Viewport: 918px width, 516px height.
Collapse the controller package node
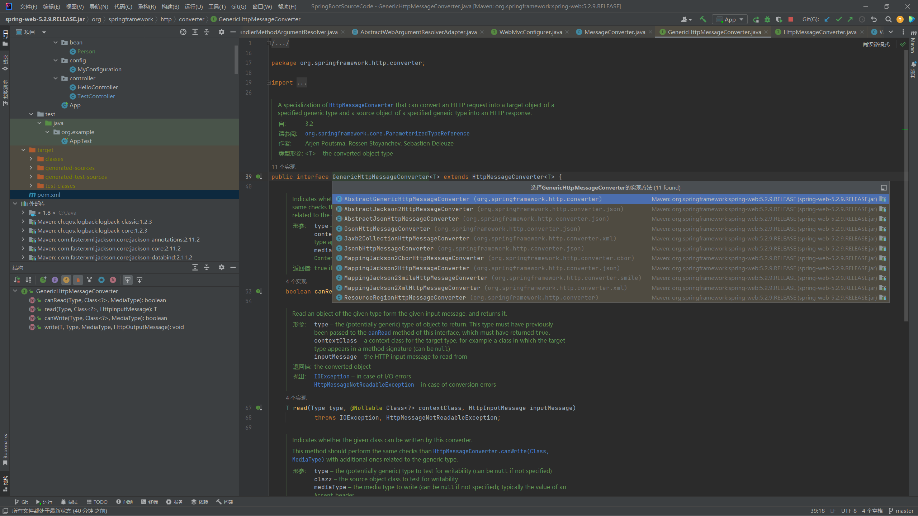(56, 78)
